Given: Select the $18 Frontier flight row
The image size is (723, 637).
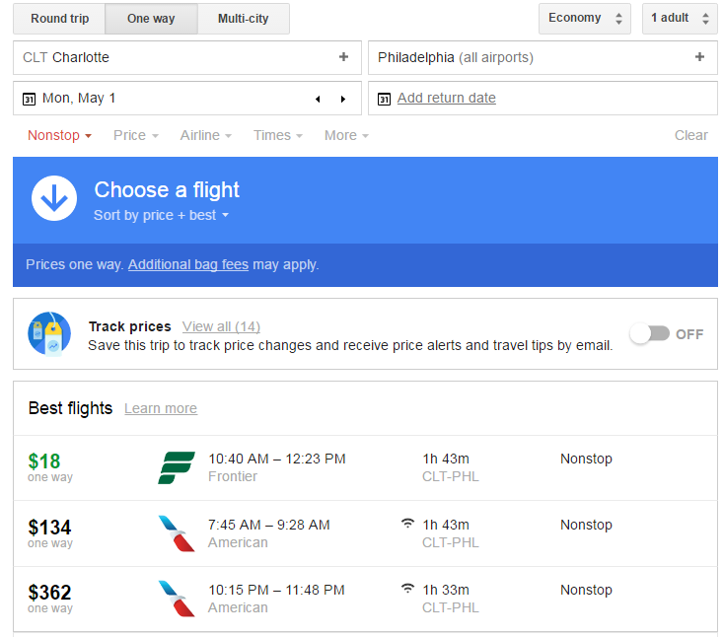Looking at the screenshot, I should 365,467.
